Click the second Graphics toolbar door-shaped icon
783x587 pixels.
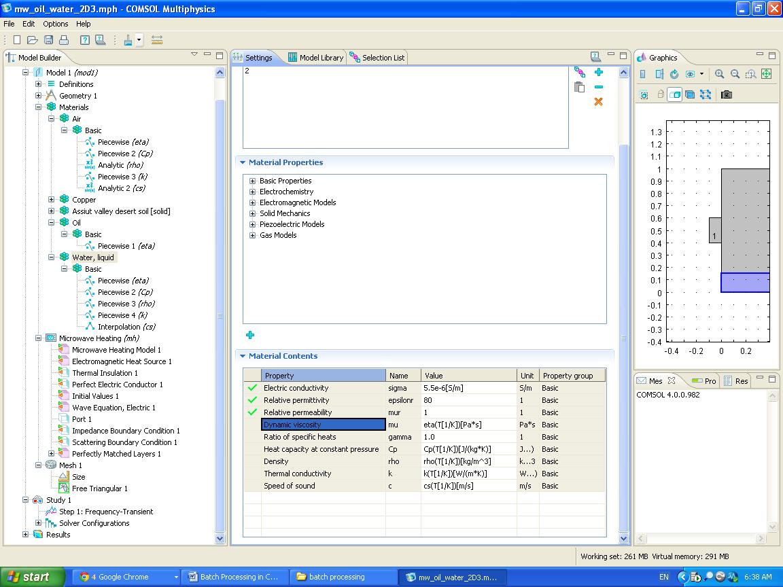(x=659, y=74)
